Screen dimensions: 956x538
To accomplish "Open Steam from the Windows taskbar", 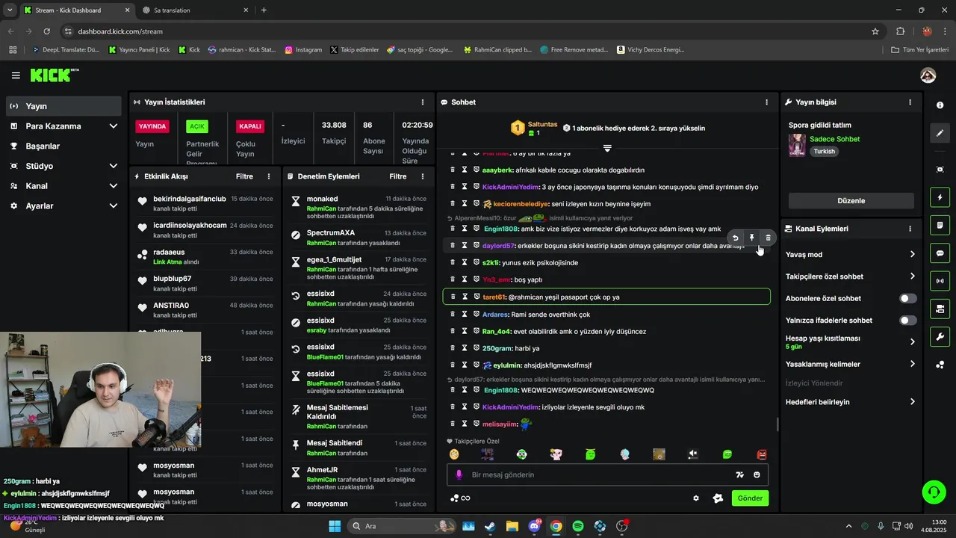I will click(x=490, y=526).
